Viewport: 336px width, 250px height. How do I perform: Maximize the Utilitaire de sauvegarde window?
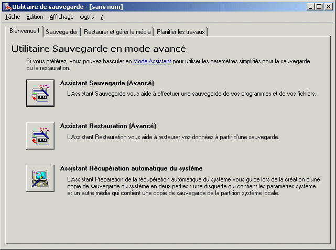319,6
